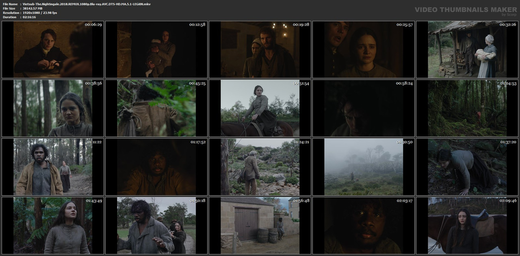Pick the dark thumbnail at 00:58:24
Image resolution: width=520 pixels, height=256 pixels.
pos(364,108)
